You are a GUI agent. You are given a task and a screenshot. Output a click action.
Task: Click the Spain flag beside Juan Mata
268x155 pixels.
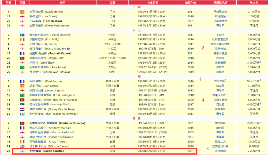pos(22,86)
